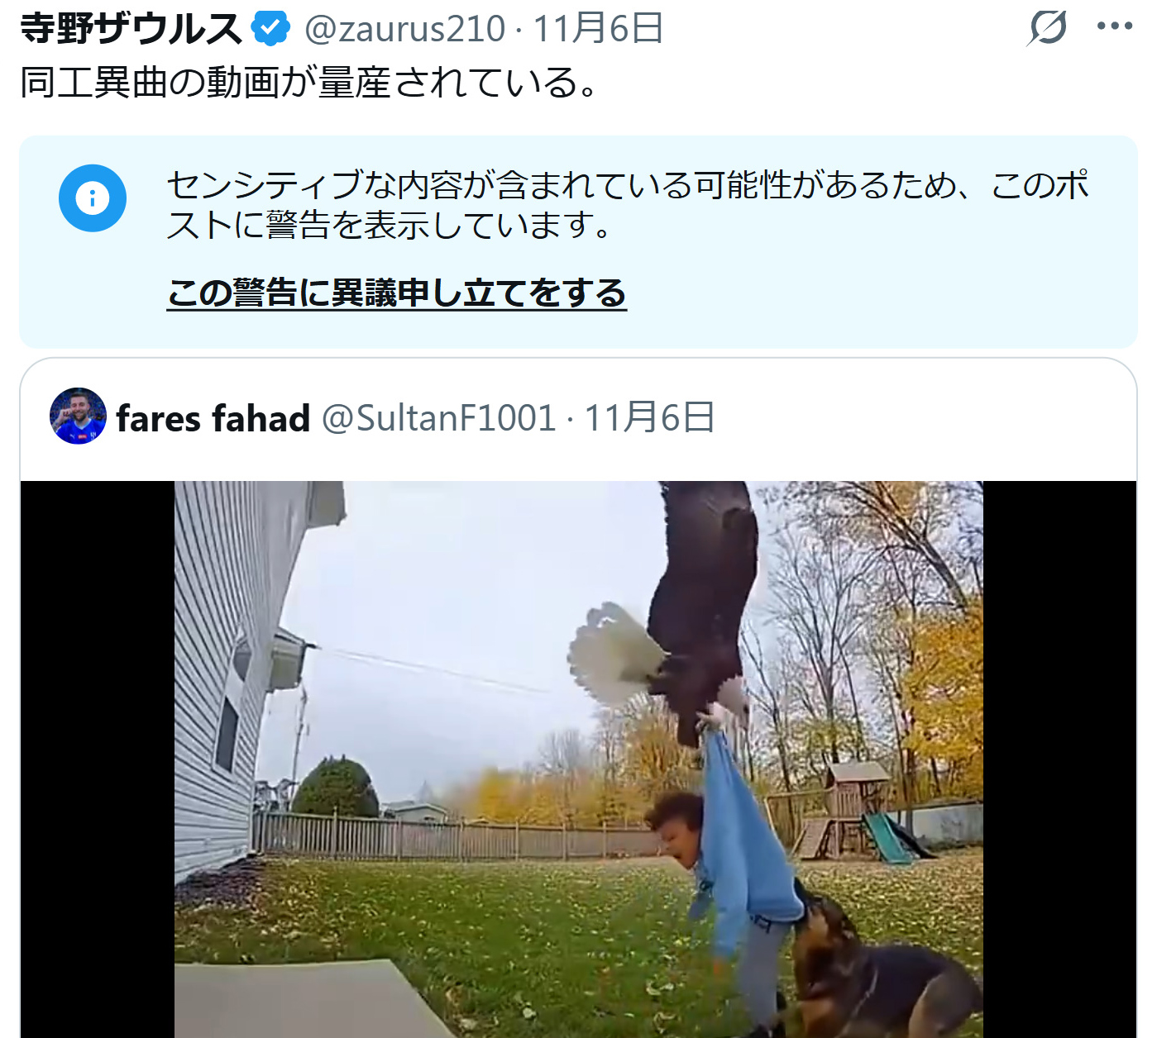Open the main post's 11月6日 timestamp
Viewport: 1157px width, 1038px height.
pyautogui.click(x=598, y=28)
